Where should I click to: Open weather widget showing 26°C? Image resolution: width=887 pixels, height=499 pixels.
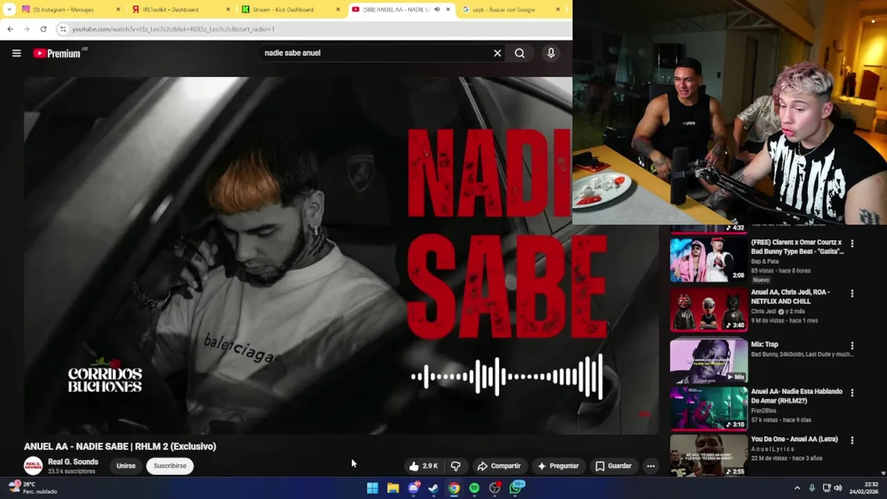[x=33, y=488]
